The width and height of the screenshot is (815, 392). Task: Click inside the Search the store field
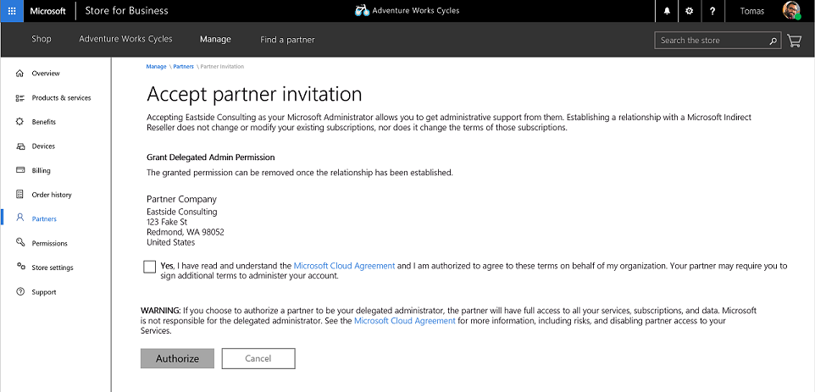(x=712, y=40)
